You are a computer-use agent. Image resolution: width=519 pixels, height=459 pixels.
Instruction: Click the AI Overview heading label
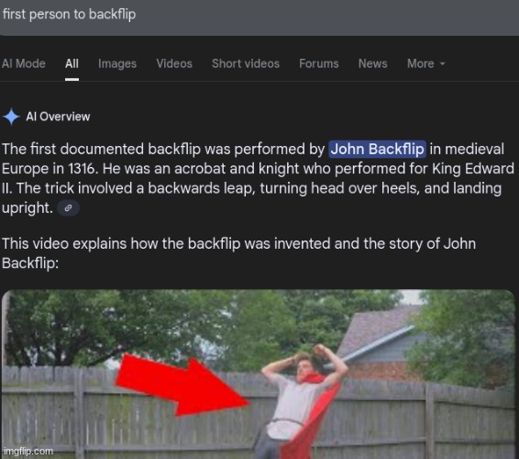(58, 117)
